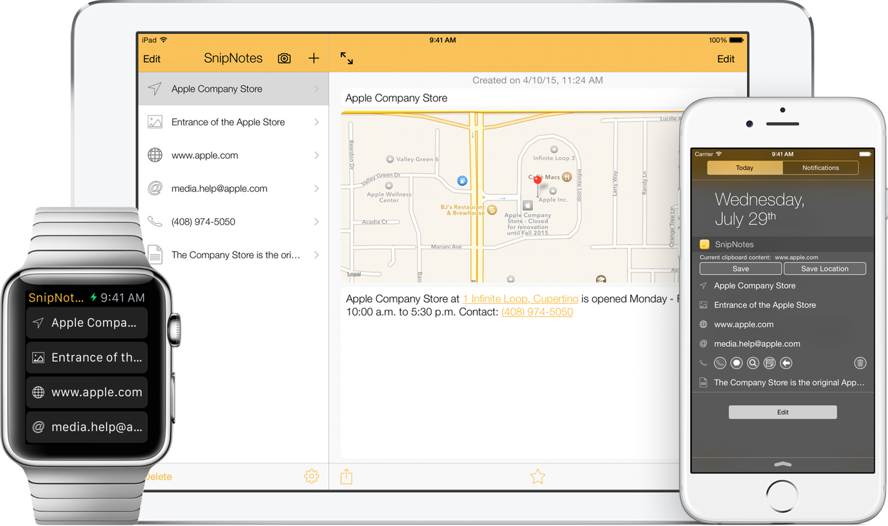
Task: Pull up the notification center grabber on iPhone
Action: 783,464
